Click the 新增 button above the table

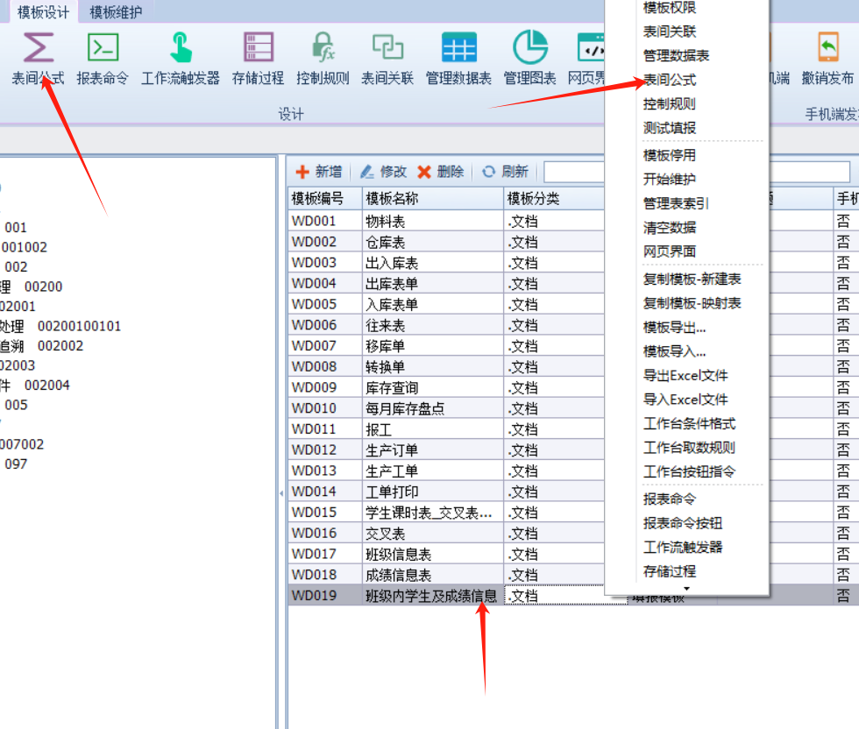(319, 172)
